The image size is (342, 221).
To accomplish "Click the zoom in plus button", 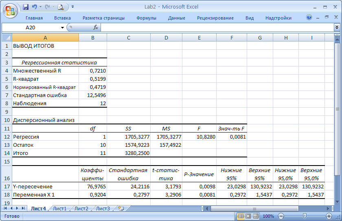I will pos(329,216).
